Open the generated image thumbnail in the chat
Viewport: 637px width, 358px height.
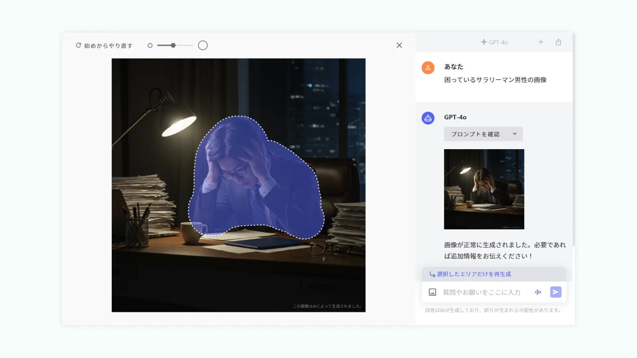[x=484, y=189]
